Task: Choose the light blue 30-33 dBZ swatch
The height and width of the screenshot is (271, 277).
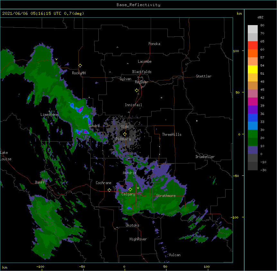Action: [253, 126]
